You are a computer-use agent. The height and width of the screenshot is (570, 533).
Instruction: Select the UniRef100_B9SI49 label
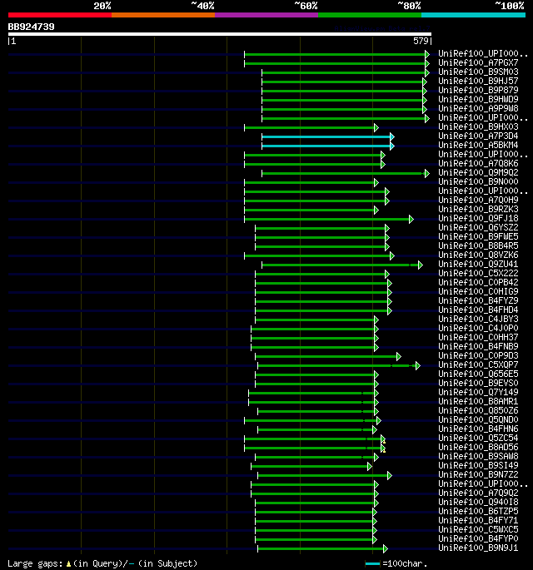[x=478, y=466]
